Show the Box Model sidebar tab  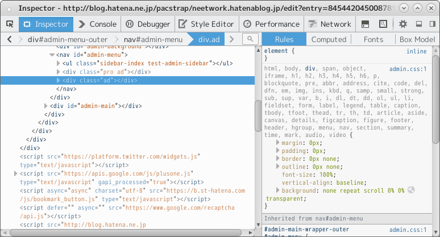[x=417, y=39]
